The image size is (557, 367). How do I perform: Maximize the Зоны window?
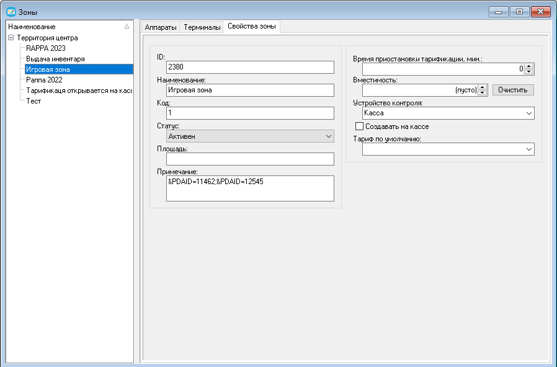[519, 12]
